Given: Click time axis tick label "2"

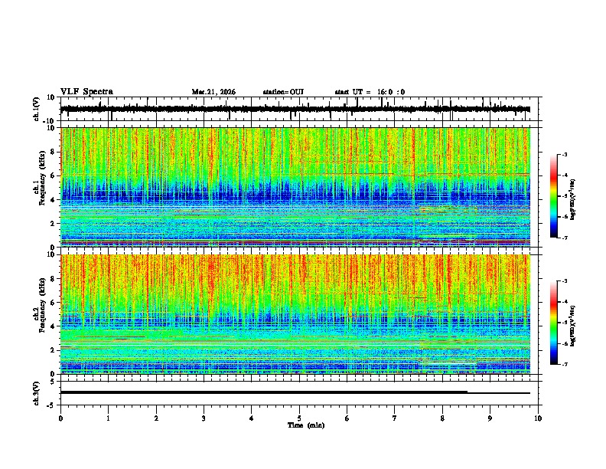Looking at the screenshot, I should point(156,418).
